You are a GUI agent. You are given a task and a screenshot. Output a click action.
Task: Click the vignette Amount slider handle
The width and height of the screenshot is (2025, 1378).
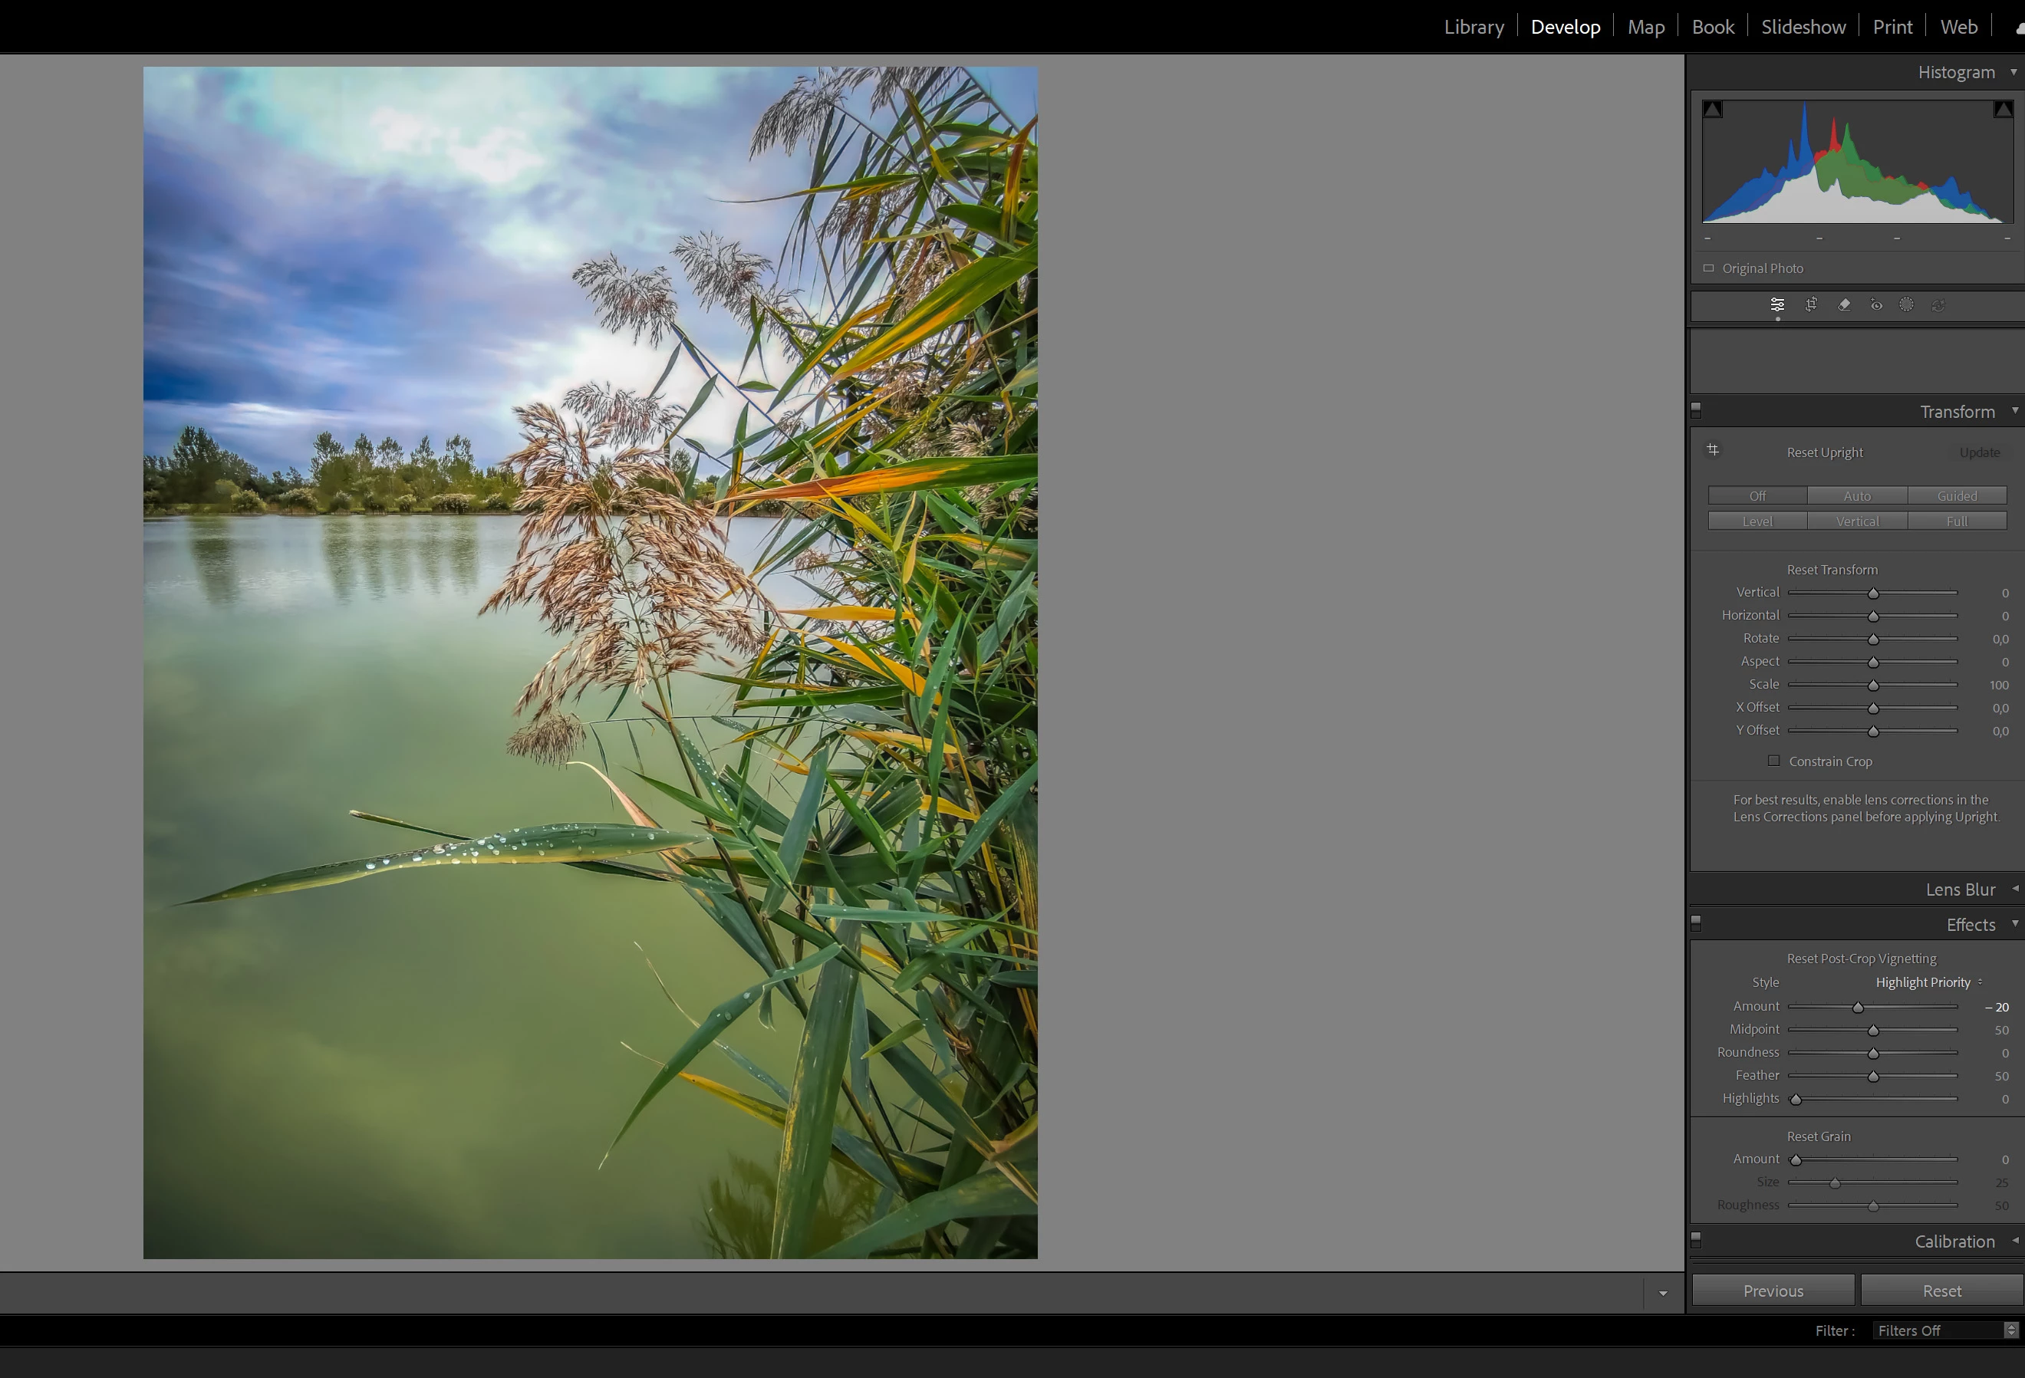(1858, 1008)
